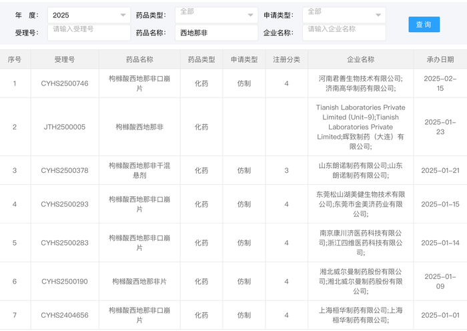Expand the 药品类型 dropdown

coord(215,15)
